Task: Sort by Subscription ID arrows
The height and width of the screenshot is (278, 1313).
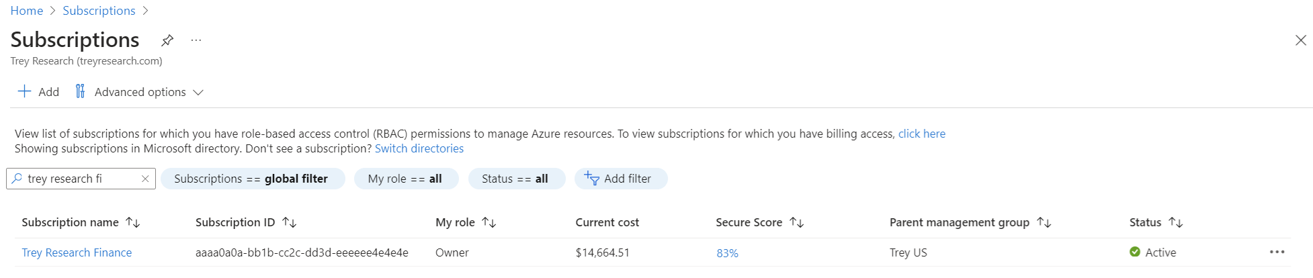Action: [290, 222]
